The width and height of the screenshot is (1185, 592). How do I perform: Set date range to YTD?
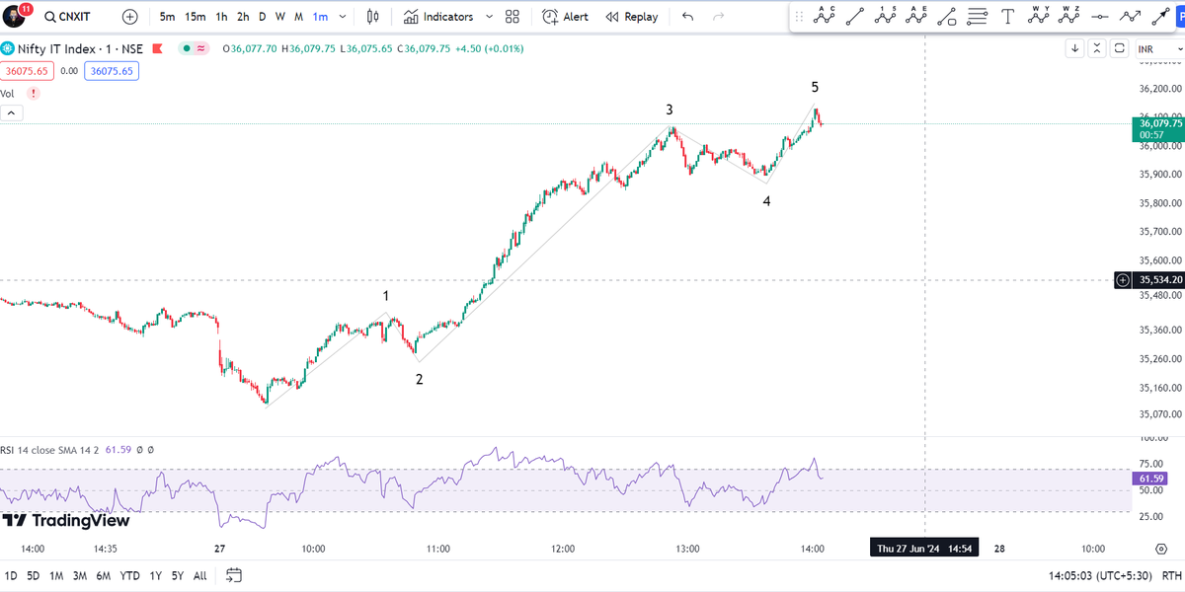tap(130, 575)
